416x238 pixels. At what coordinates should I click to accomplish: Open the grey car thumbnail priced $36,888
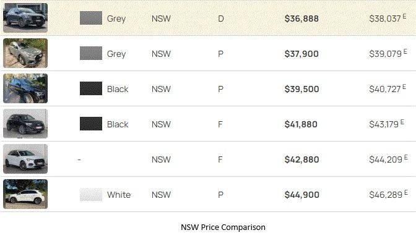[25, 18]
